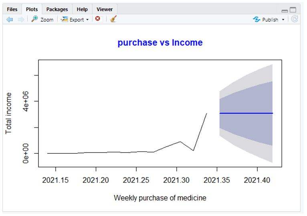307x216 pixels.
Task: Expand the Publish options dropdown arrow
Action: (x=283, y=20)
